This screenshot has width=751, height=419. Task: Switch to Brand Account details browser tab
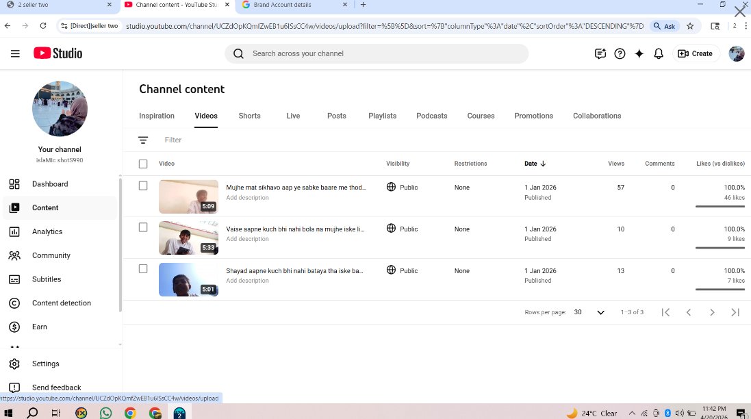tap(294, 5)
